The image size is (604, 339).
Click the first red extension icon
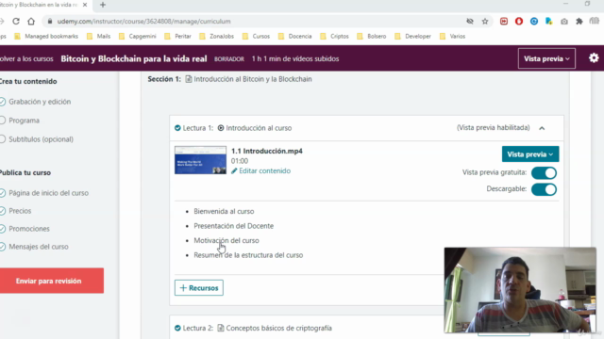(504, 21)
